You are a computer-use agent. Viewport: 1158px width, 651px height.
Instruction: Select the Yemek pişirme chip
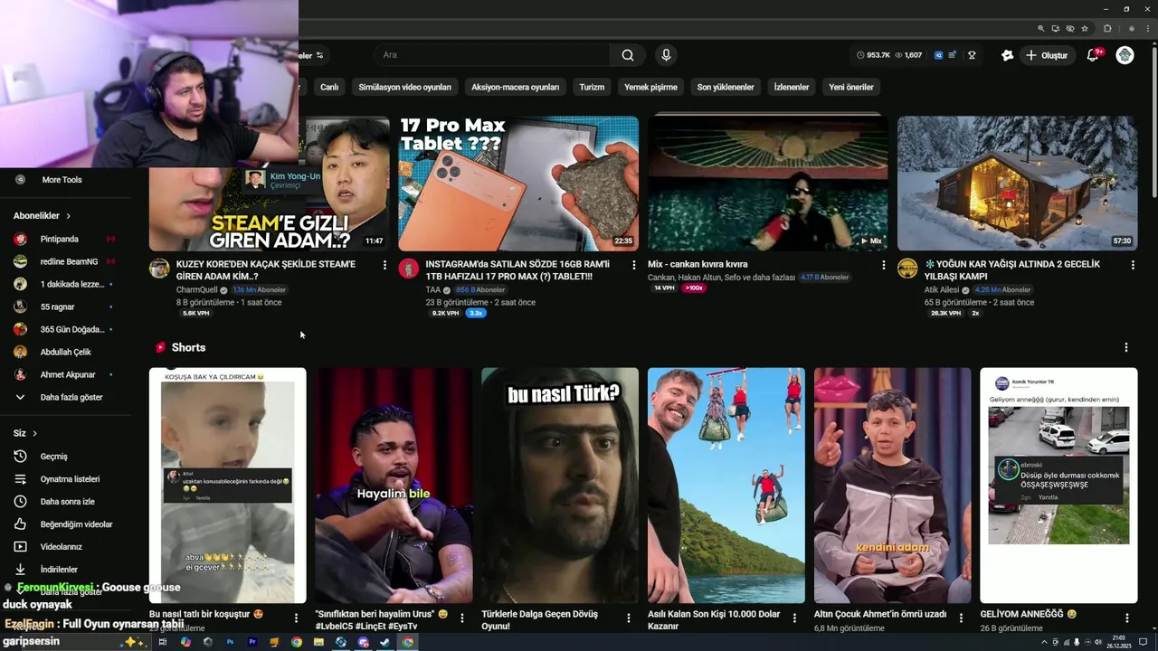coord(650,87)
